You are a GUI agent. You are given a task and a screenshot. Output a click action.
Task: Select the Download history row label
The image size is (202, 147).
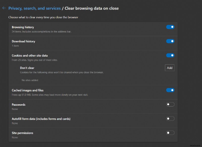click(x=23, y=41)
